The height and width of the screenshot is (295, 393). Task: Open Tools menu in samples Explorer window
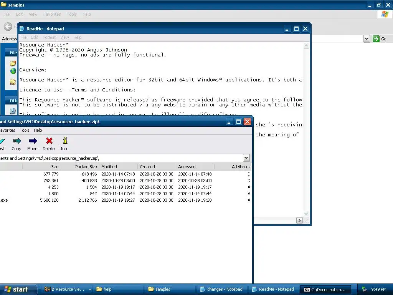point(72,14)
